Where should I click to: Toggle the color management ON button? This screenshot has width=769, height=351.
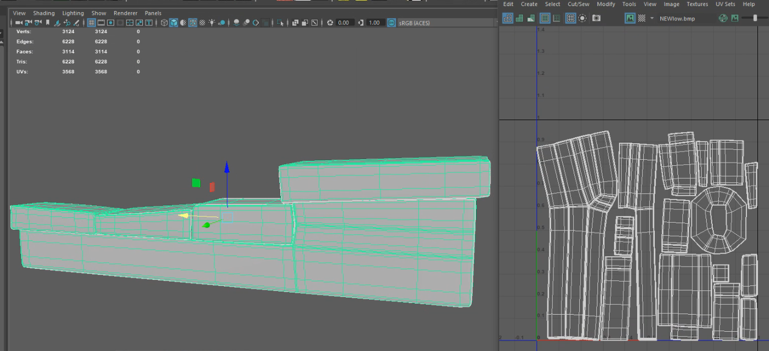point(391,23)
